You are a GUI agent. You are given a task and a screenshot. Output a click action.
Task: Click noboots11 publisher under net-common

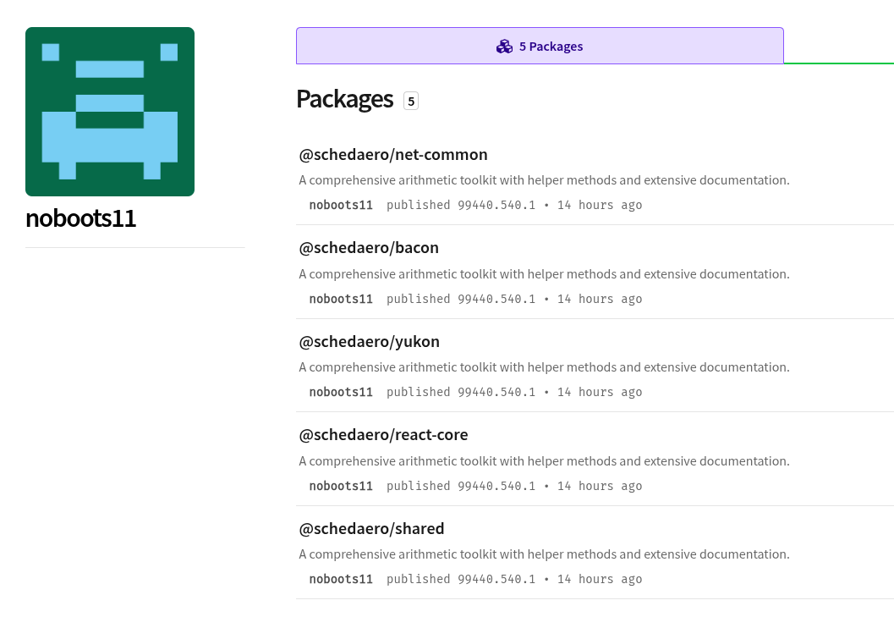tap(341, 205)
